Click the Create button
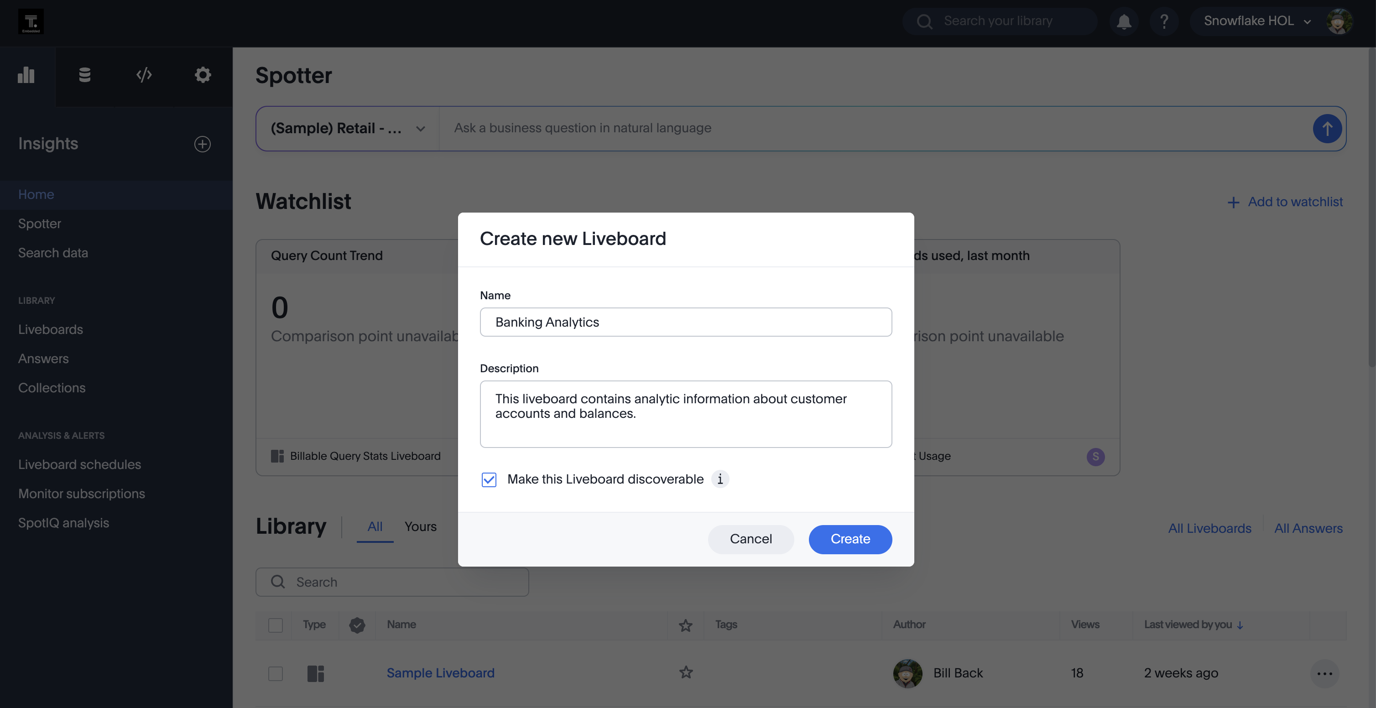Screen dimensions: 1376x708 pos(850,539)
